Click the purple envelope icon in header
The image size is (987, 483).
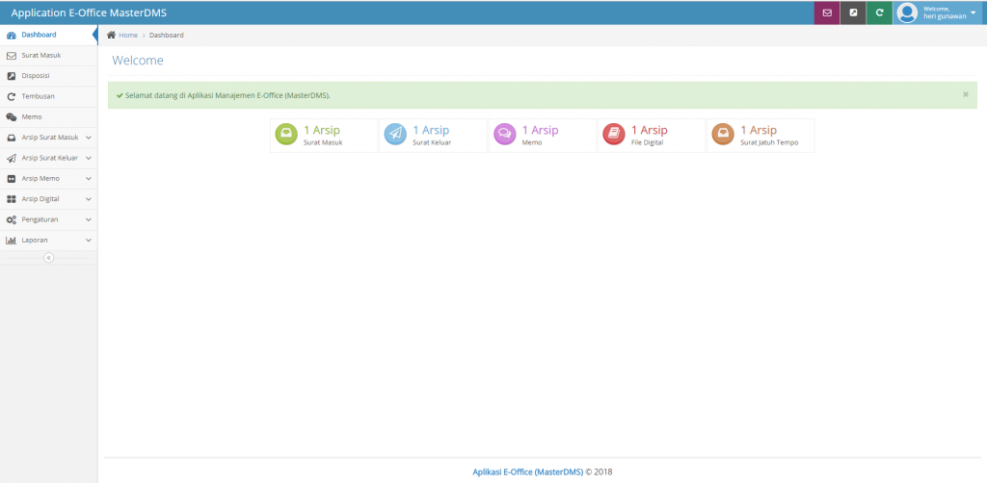tap(826, 13)
